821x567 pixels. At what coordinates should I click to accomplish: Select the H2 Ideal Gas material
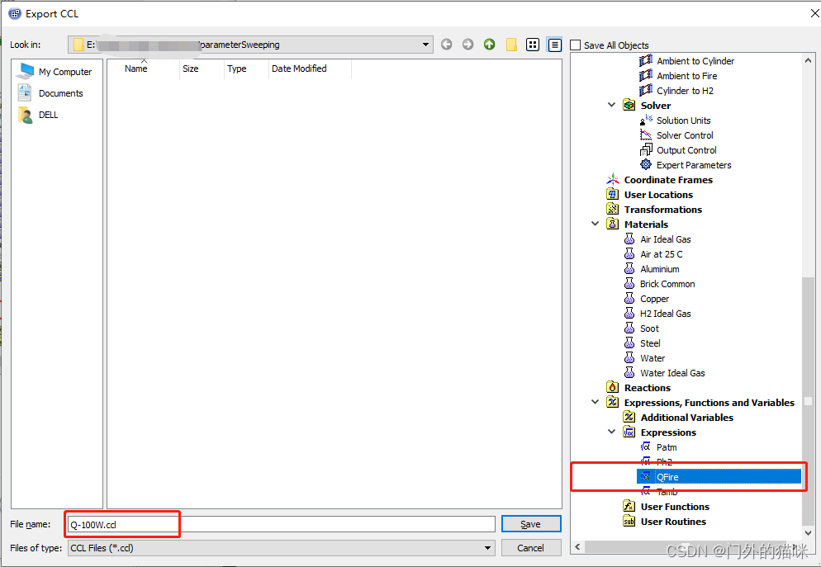tap(666, 314)
